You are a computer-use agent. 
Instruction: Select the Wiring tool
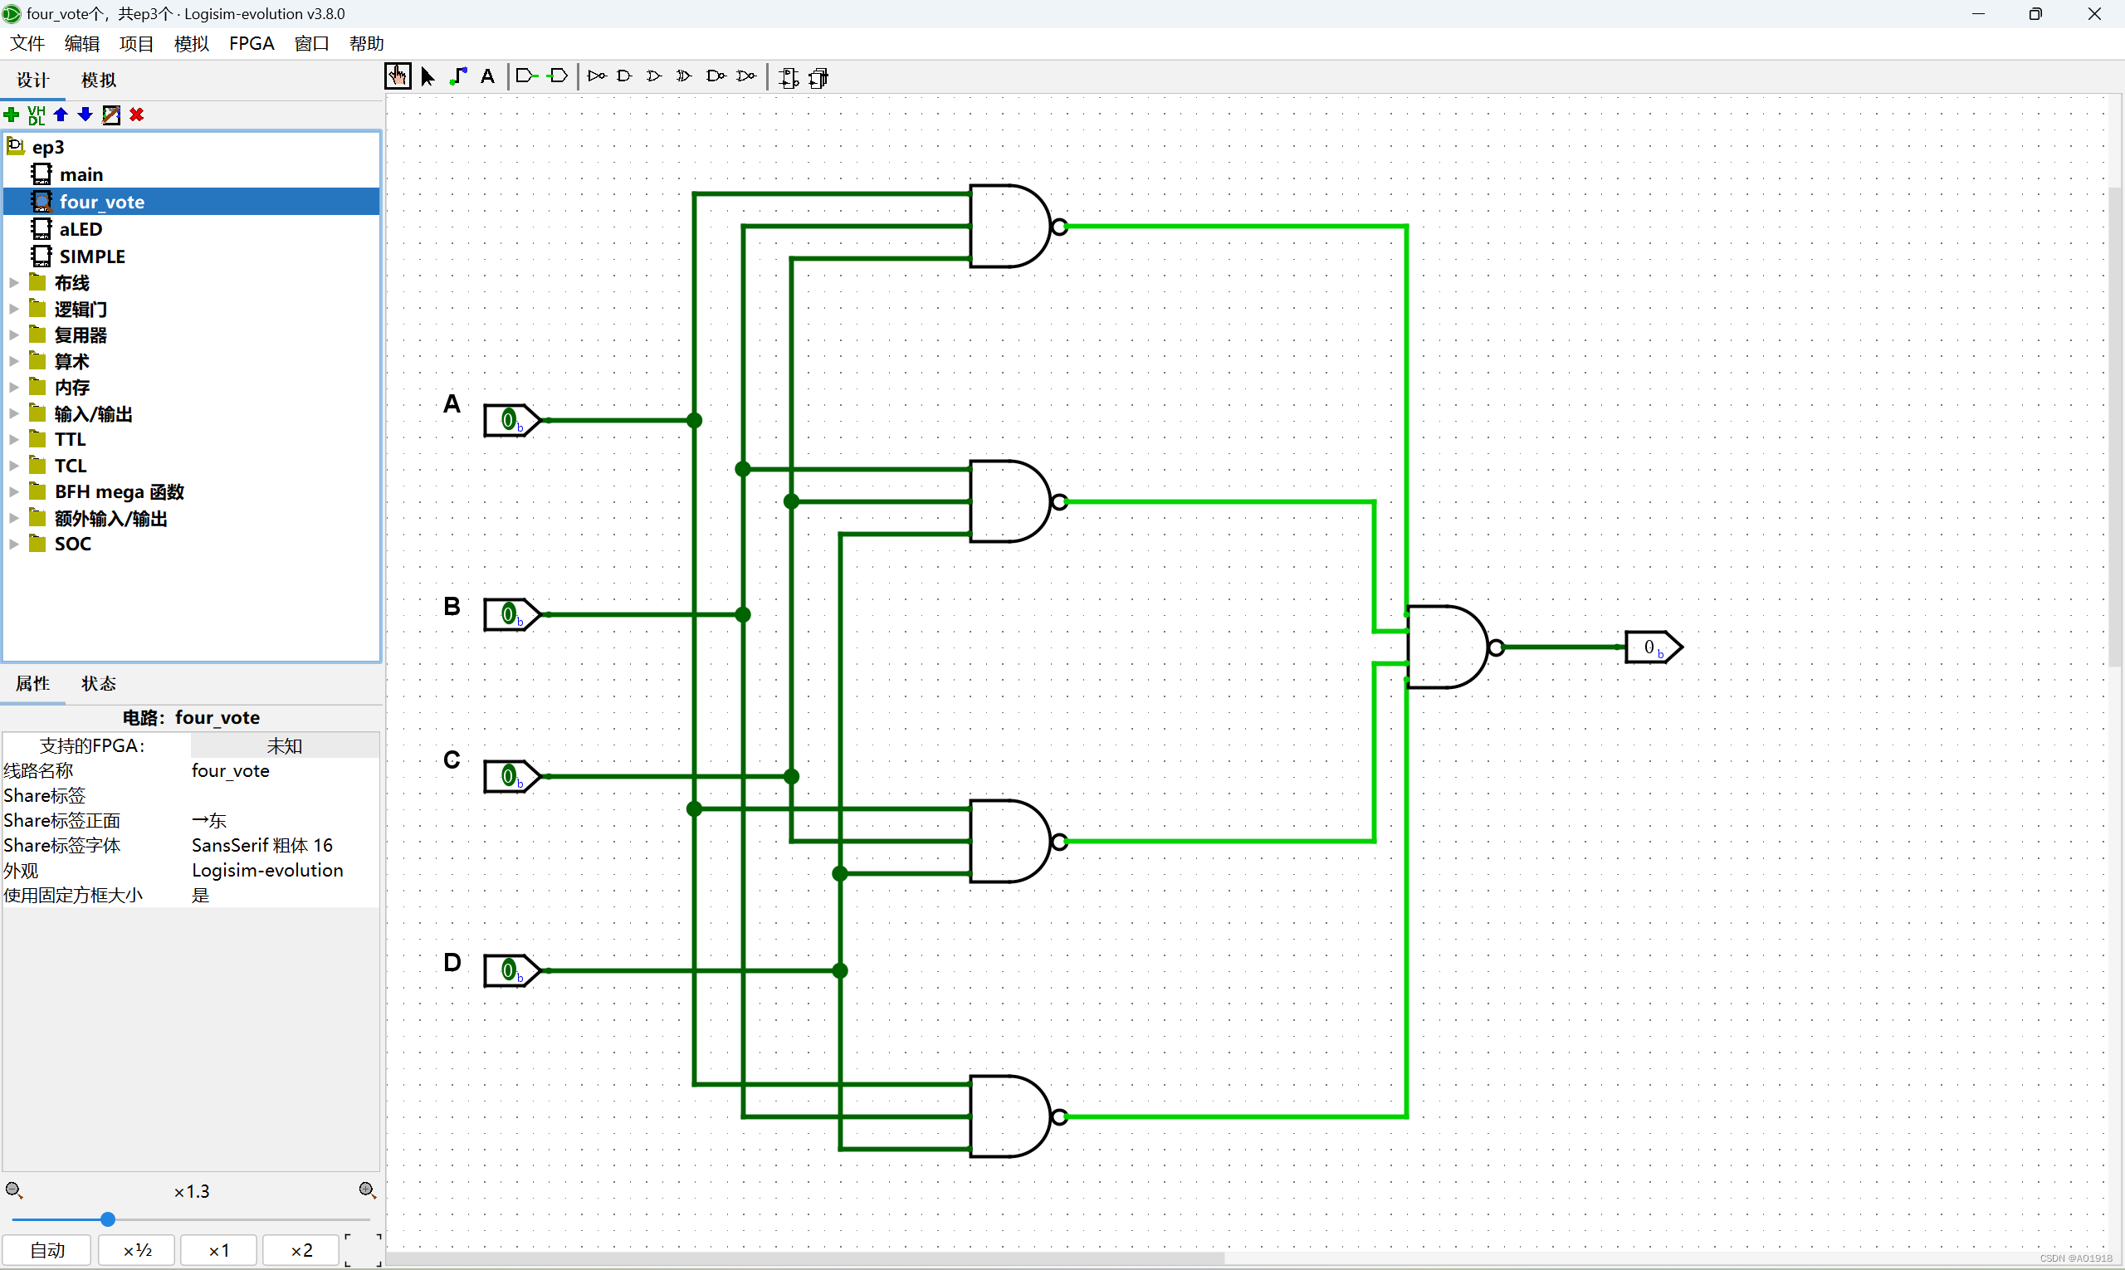tap(459, 77)
